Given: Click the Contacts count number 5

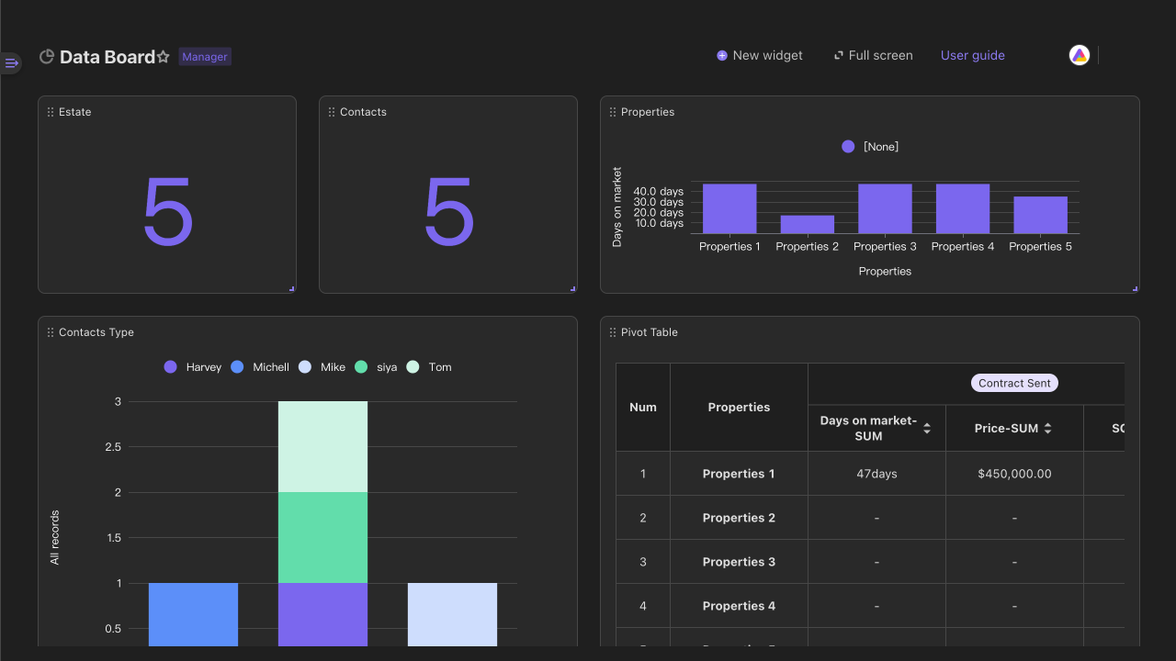Looking at the screenshot, I should pos(448,213).
